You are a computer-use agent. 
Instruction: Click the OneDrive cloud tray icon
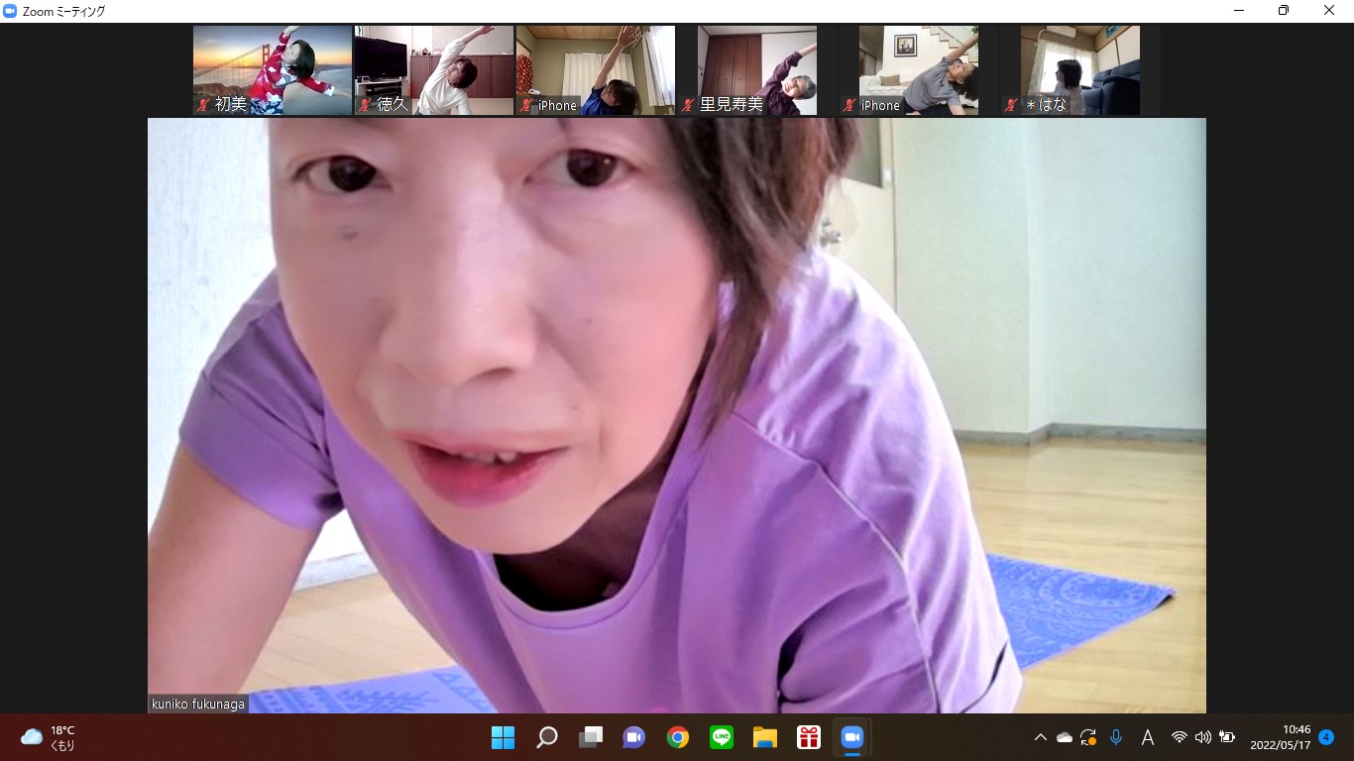tap(1065, 737)
